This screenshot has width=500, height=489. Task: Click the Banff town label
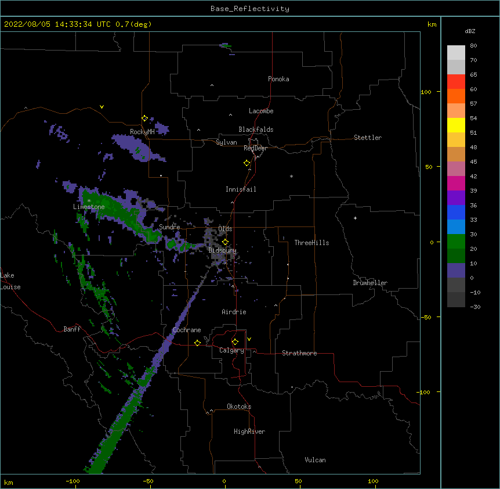point(72,329)
